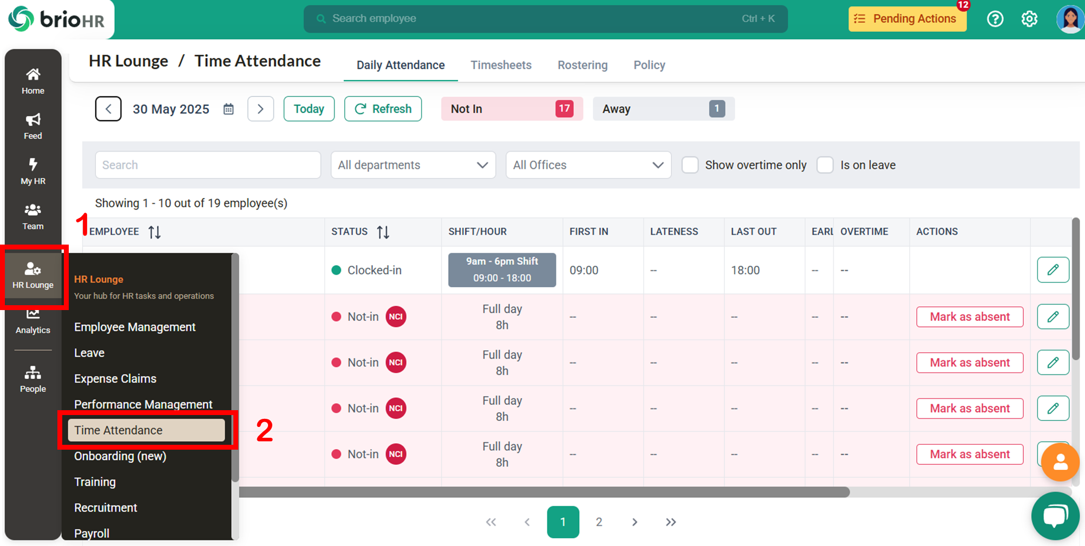Open Analytics in the sidebar
The image size is (1085, 546).
click(33, 321)
